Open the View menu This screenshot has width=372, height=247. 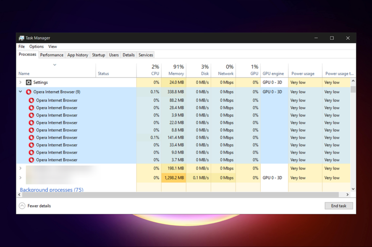click(52, 46)
